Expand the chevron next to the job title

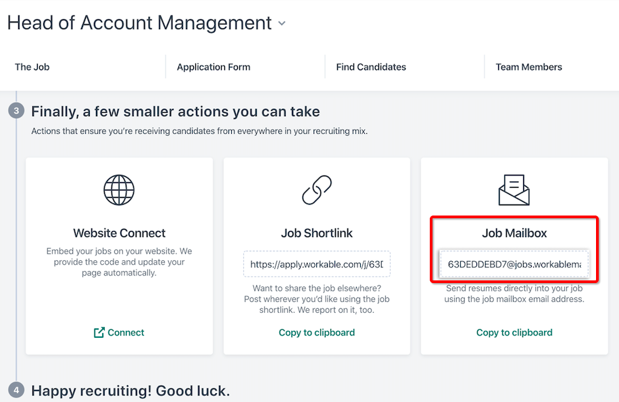(x=282, y=24)
